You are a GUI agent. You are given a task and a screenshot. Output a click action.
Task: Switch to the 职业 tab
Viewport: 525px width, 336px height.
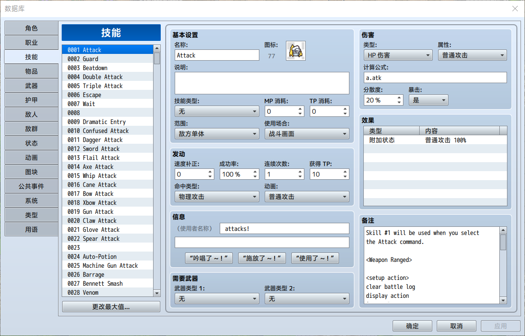coord(32,43)
